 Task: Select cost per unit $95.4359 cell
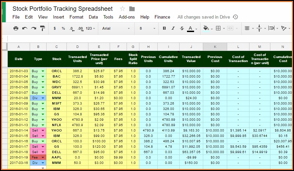pyautogui.click(x=260, y=147)
